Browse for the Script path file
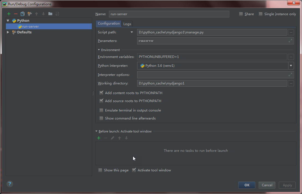 (x=291, y=32)
